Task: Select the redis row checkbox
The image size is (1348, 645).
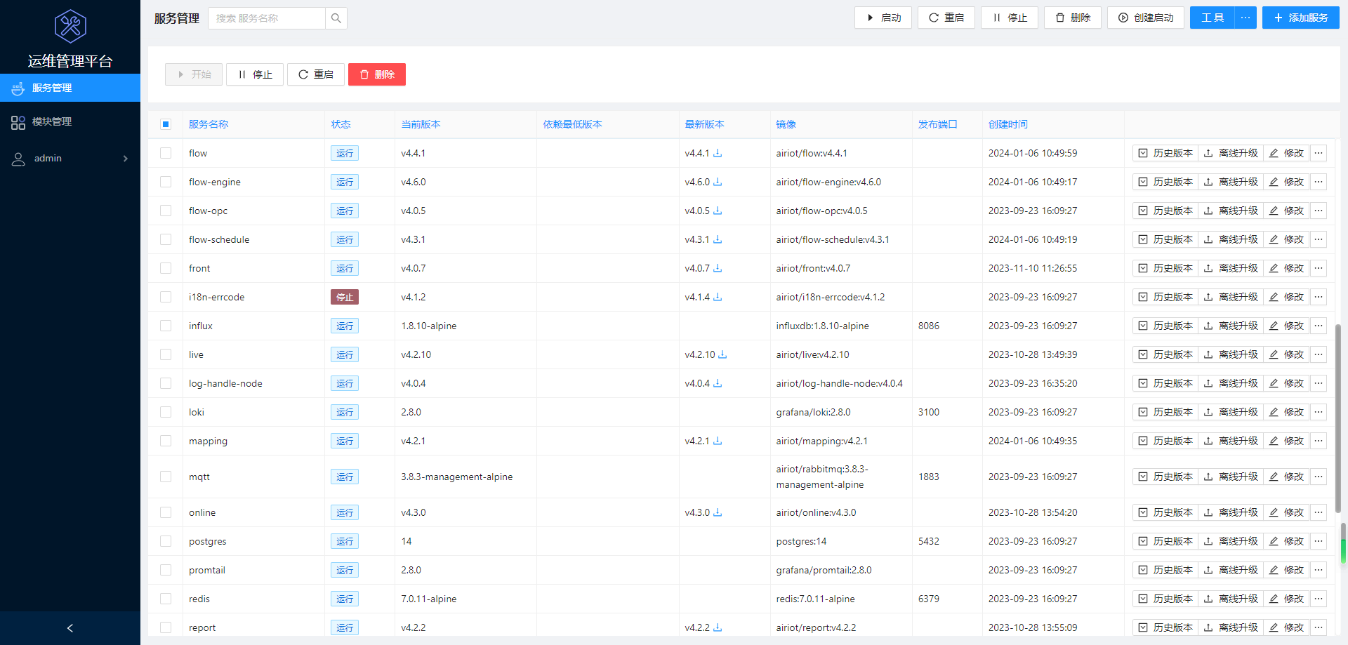Action: coord(166,599)
